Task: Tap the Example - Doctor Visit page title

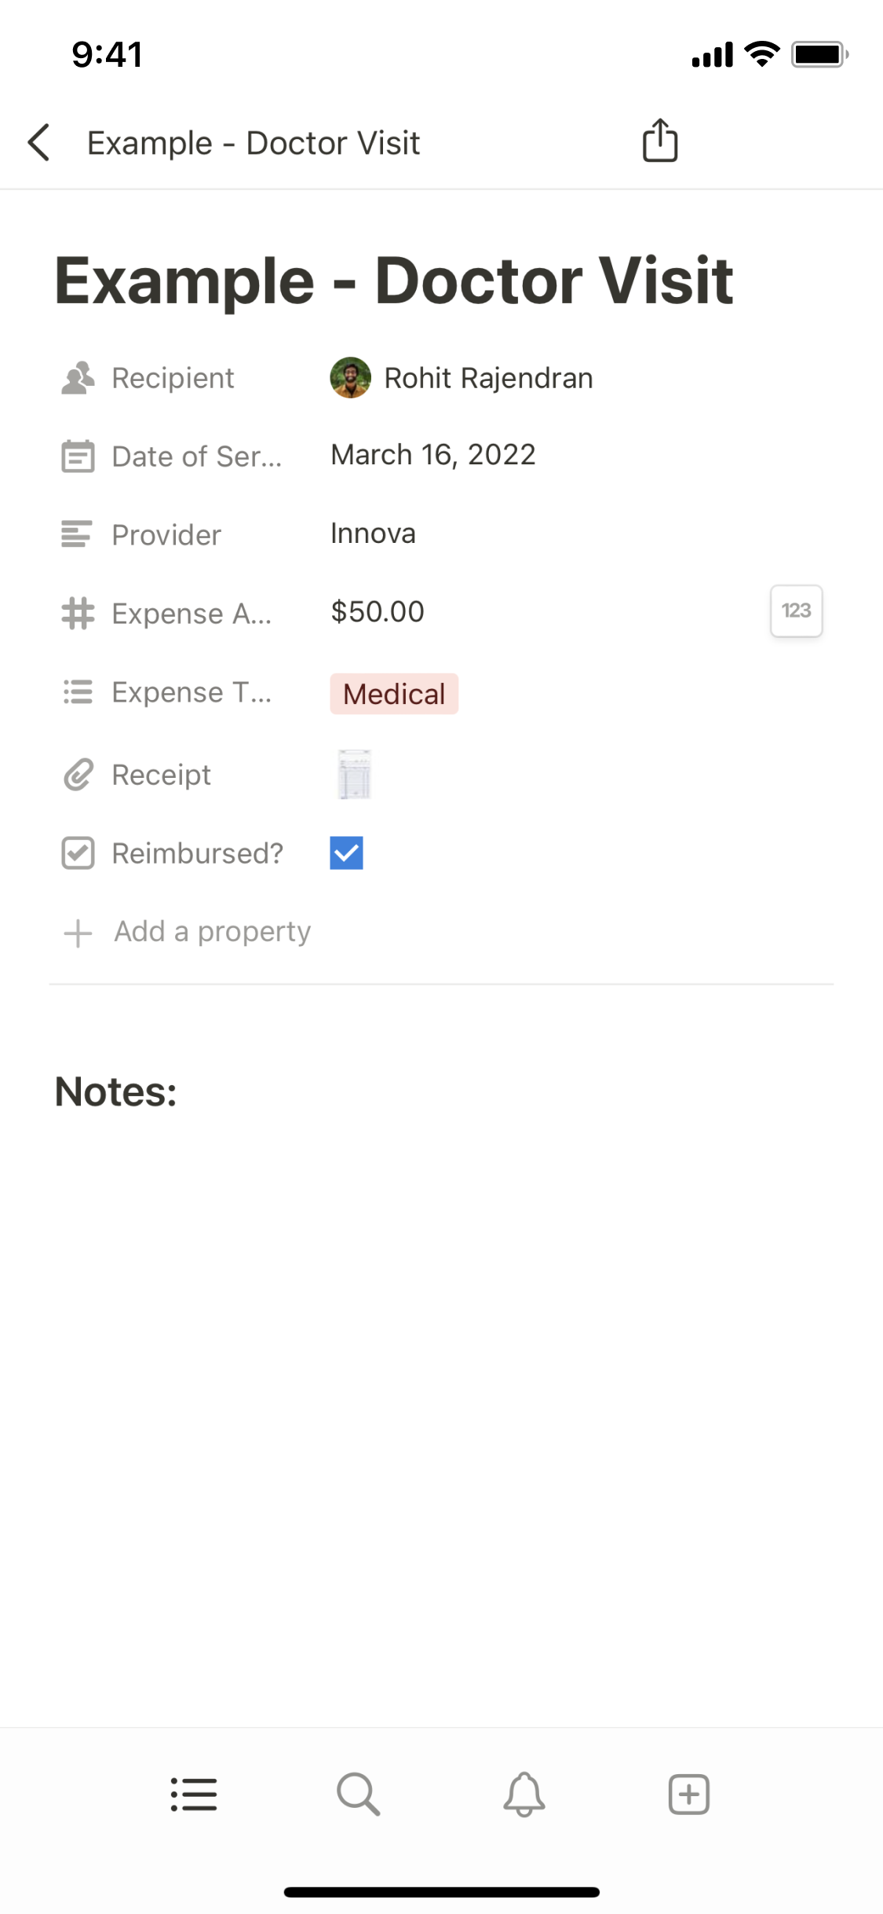Action: tap(394, 281)
